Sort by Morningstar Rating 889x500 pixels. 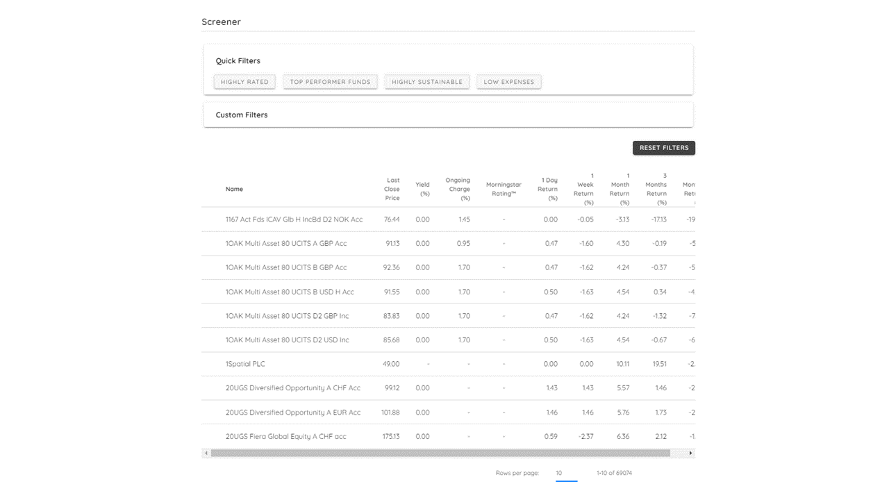[x=503, y=188]
